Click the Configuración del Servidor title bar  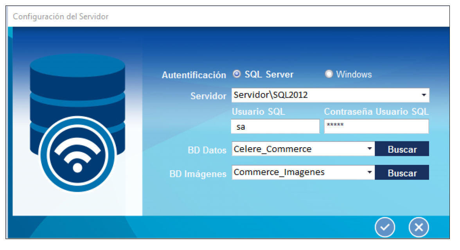tap(61, 16)
